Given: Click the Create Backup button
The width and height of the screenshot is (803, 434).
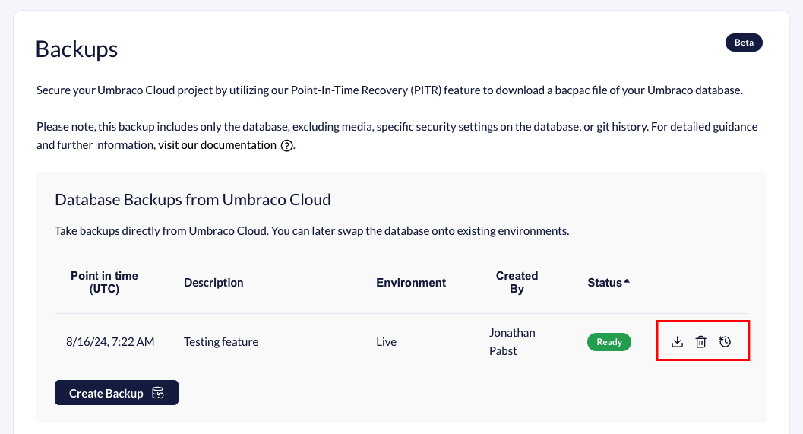Looking at the screenshot, I should click(117, 392).
